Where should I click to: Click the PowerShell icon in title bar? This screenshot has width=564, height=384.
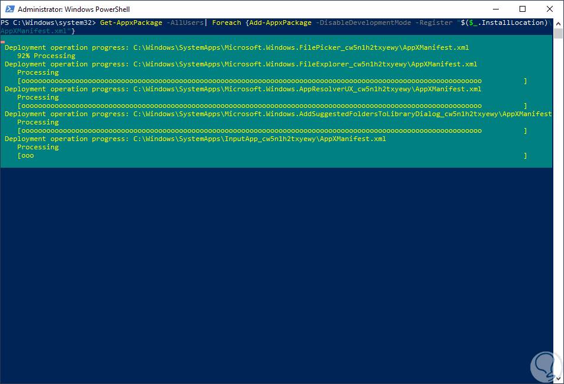(9, 9)
